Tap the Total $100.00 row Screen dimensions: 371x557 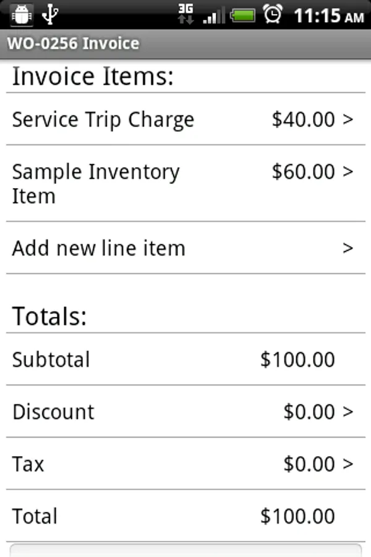click(x=185, y=516)
